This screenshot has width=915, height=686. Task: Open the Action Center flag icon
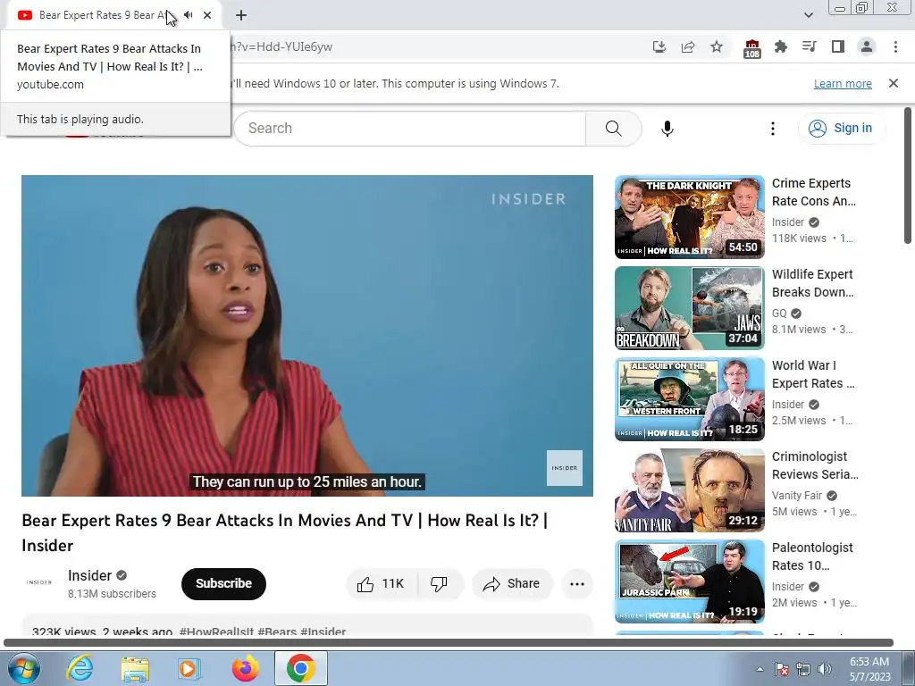point(782,669)
